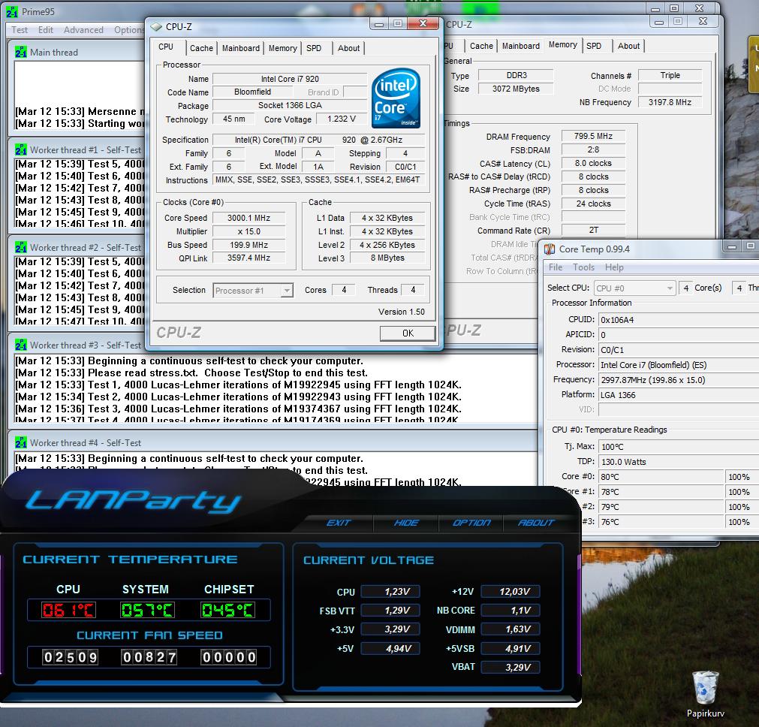Screen dimensions: 759x727
Task: Click the Worker thread #4 window icon
Action: (21, 442)
